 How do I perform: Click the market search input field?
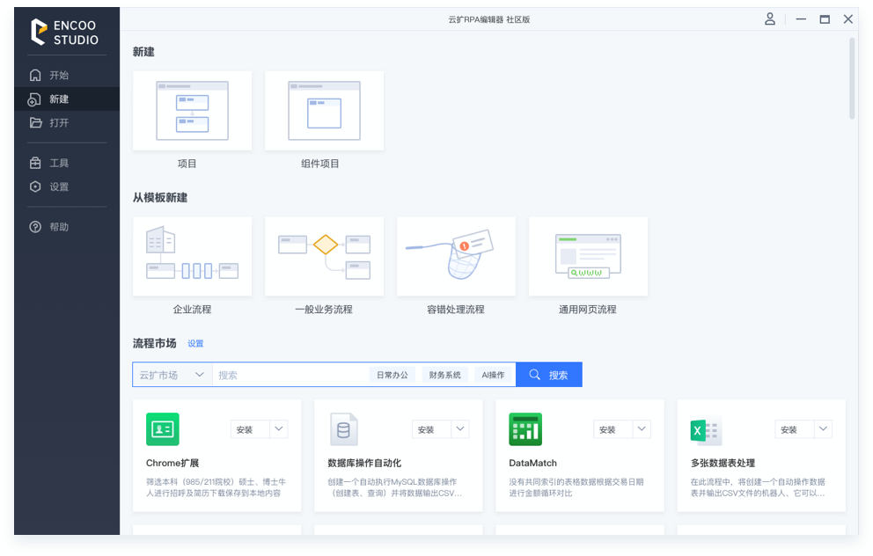[x=290, y=375]
